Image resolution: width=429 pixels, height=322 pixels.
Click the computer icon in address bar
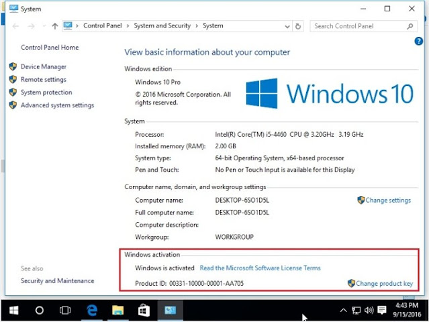click(x=68, y=25)
